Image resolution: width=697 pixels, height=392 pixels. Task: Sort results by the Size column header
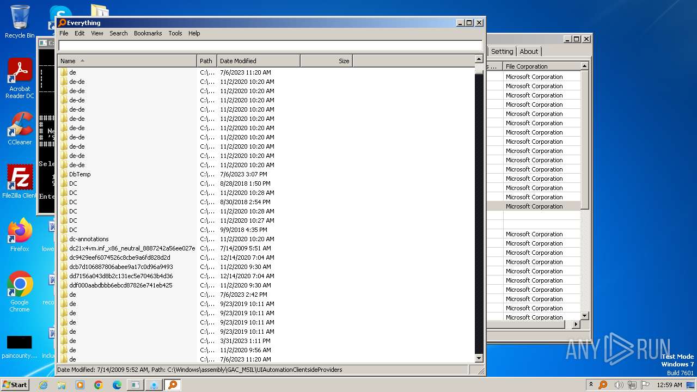326,61
